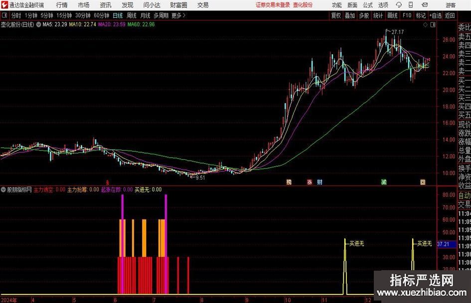Click the 财 event marker icon
471x303 pixels.
[x=319, y=182]
